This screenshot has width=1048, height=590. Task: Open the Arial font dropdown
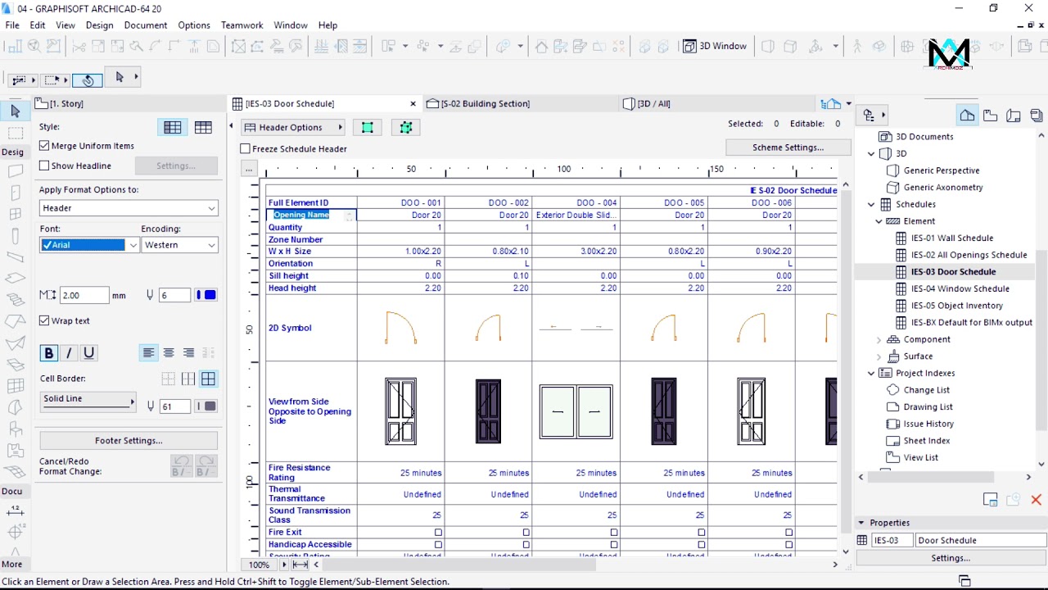89,245
